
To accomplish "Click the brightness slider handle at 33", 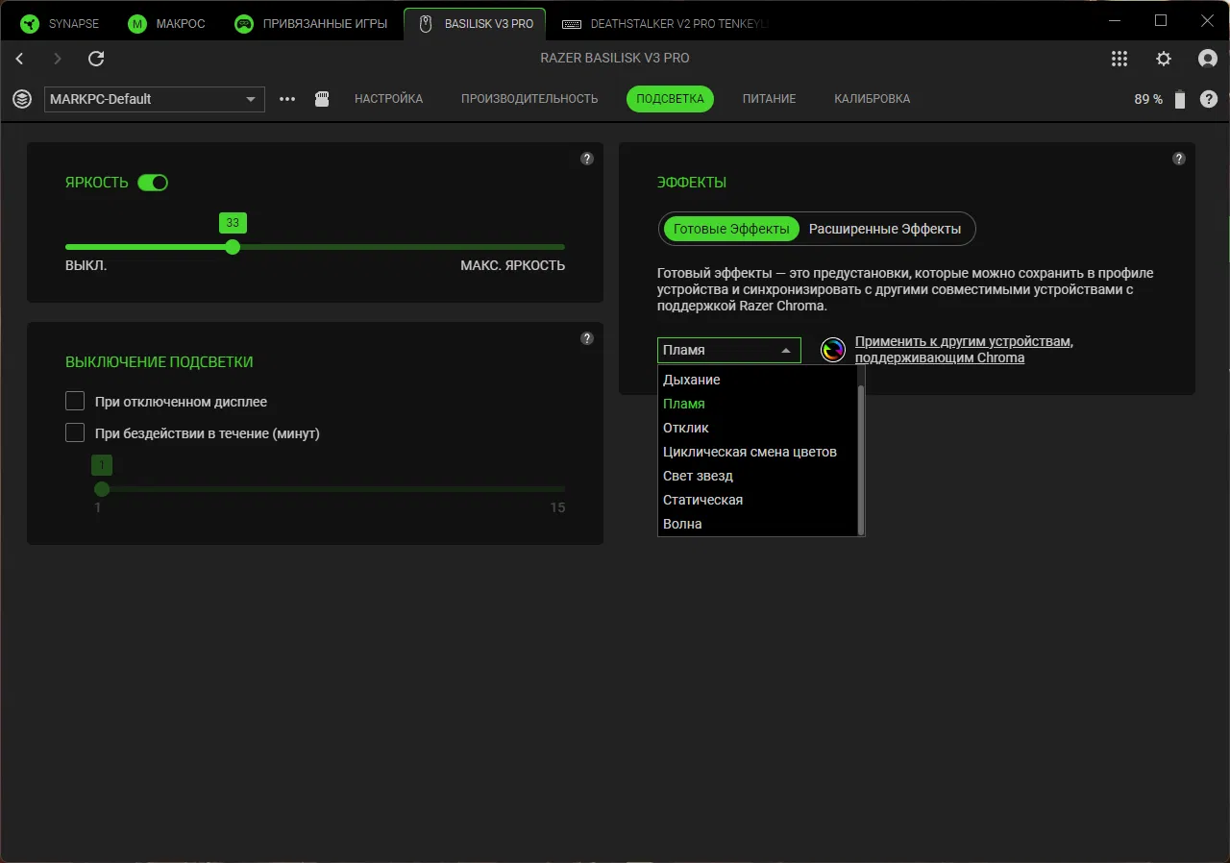I will 233,247.
